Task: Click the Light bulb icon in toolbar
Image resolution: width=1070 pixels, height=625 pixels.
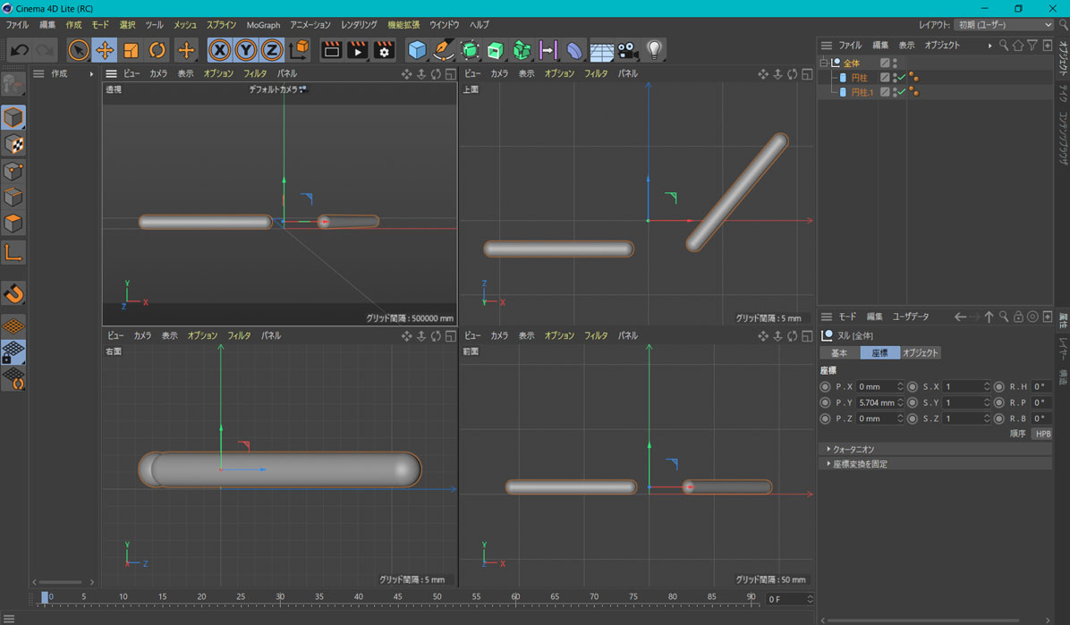Action: [x=654, y=50]
